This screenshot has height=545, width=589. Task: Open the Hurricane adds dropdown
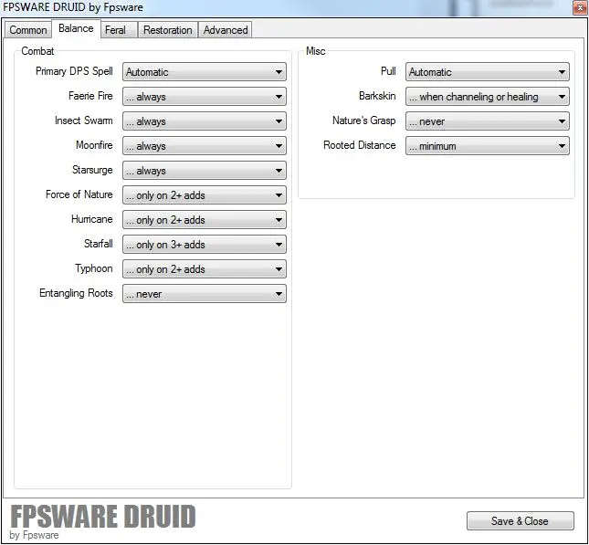(204, 220)
